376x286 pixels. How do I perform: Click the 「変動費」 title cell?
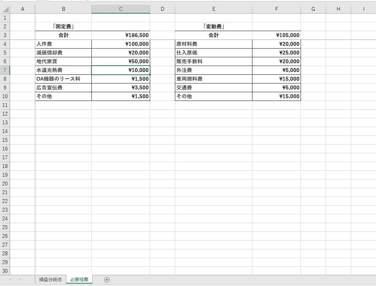pyautogui.click(x=214, y=27)
